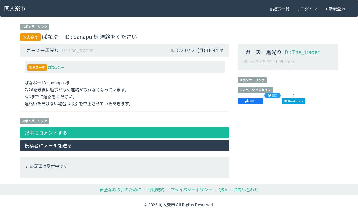Click the grey ID : The_trader text in the article header
Screen dimensions: 358x208
tap(77, 50)
